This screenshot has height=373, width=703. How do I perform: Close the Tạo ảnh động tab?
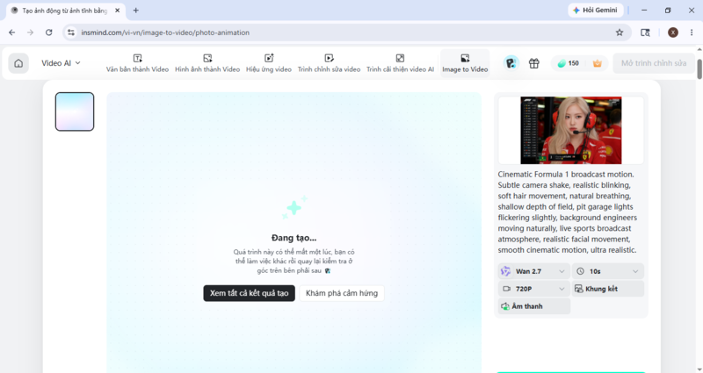pyautogui.click(x=118, y=11)
